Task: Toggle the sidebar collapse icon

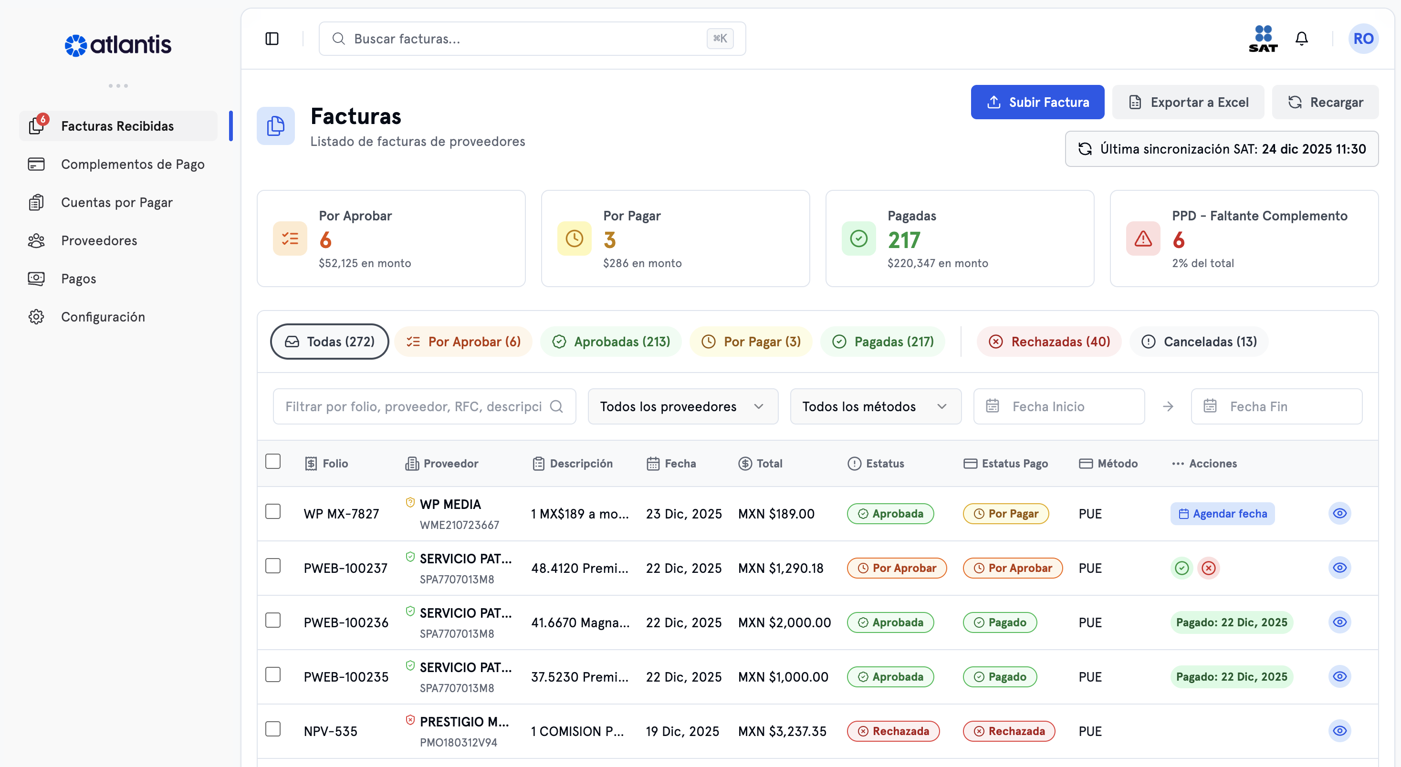Action: (x=272, y=39)
